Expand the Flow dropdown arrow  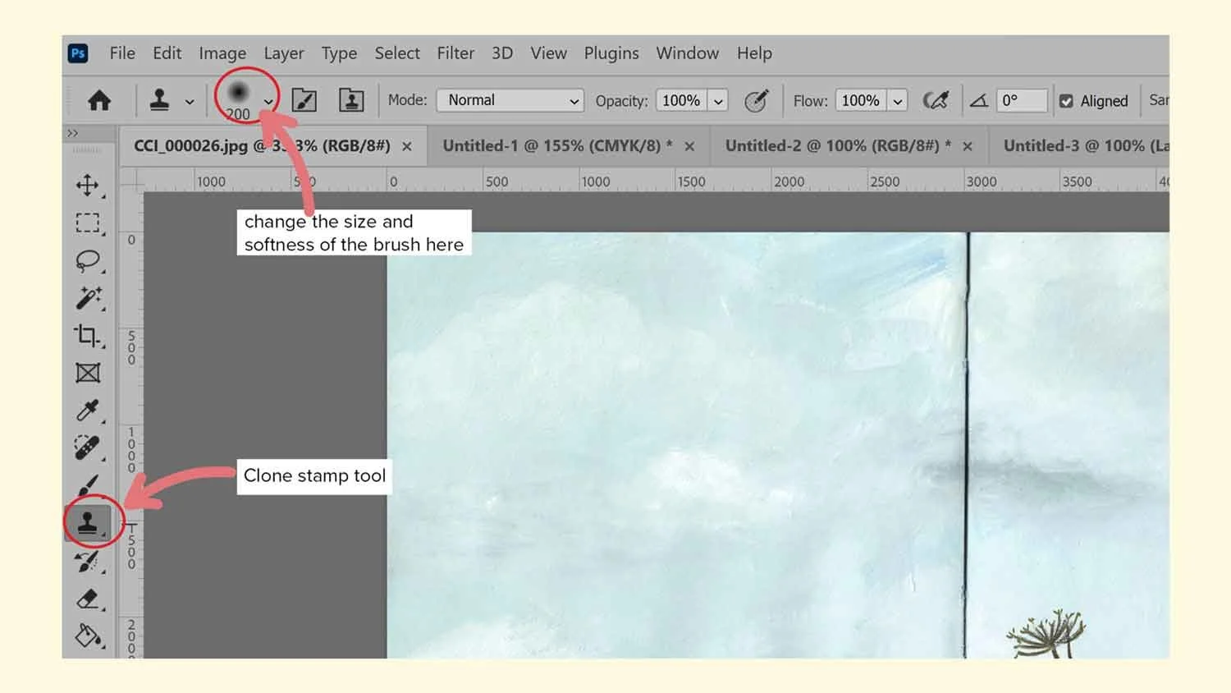point(898,100)
